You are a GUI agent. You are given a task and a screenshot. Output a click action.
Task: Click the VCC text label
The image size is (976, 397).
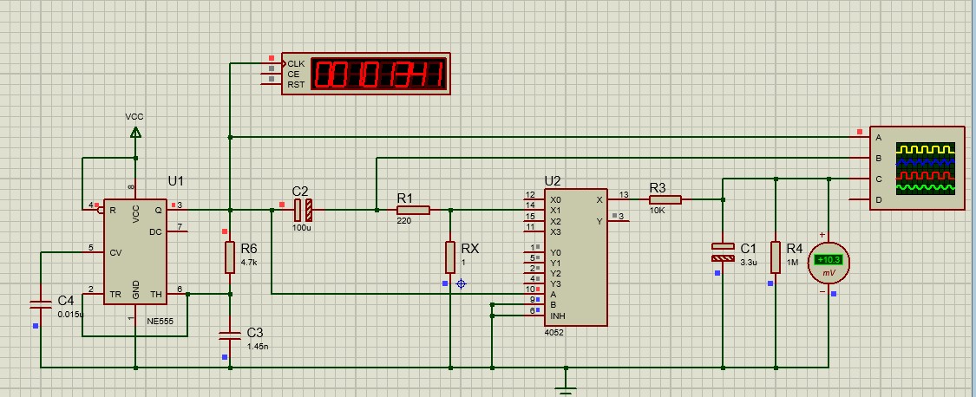134,116
